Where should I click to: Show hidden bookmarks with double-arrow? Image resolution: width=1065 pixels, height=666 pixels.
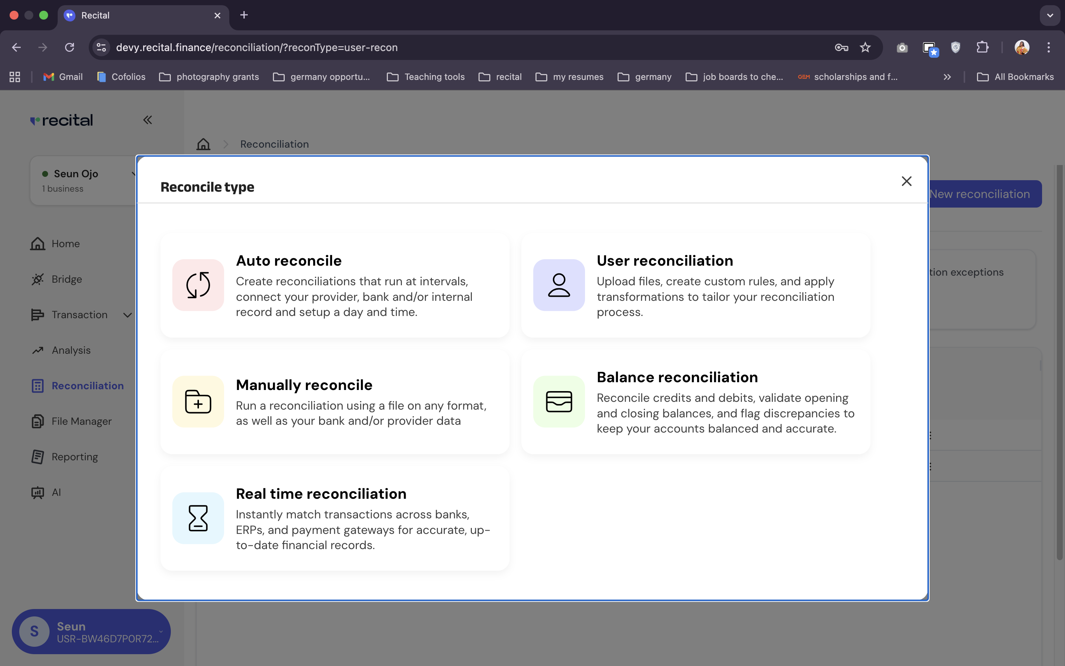[x=947, y=77]
